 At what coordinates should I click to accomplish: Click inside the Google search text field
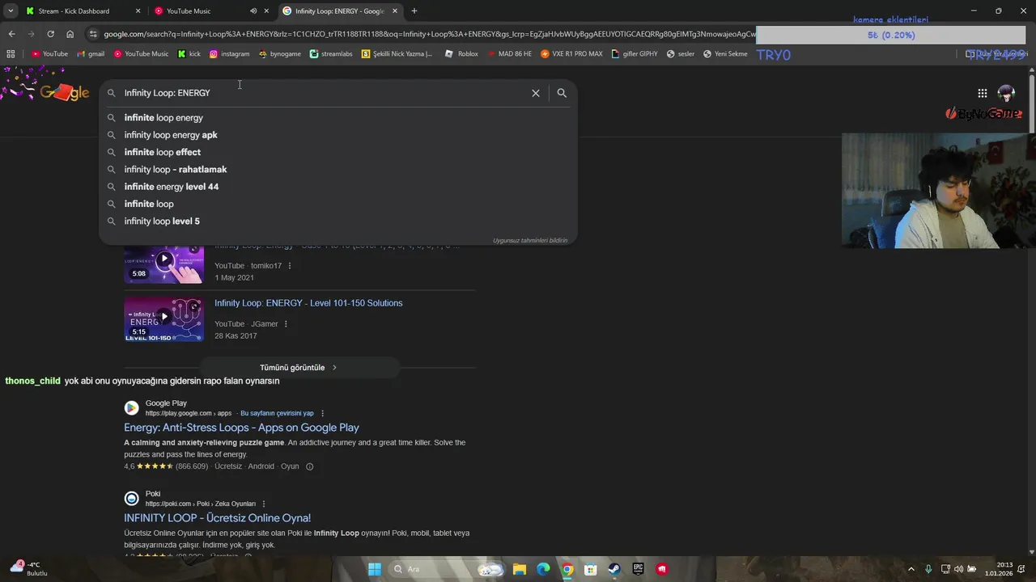point(324,93)
